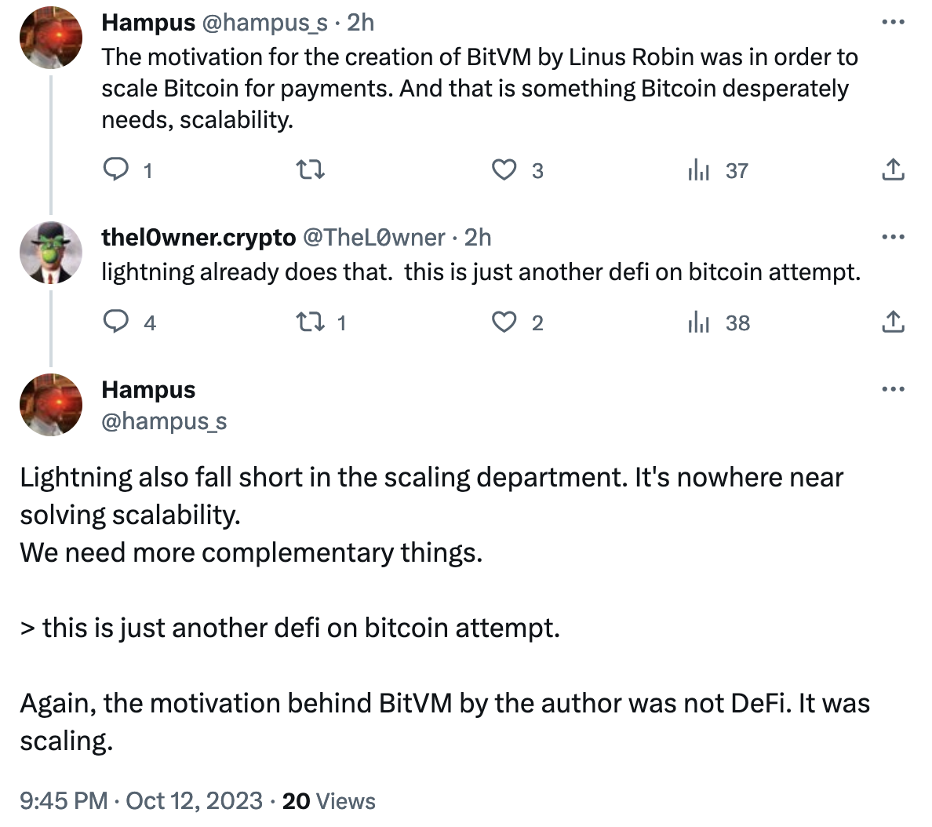Screen dimensions: 932x827
Task: Open the more options menu on TheL0wner's reply
Action: click(892, 235)
